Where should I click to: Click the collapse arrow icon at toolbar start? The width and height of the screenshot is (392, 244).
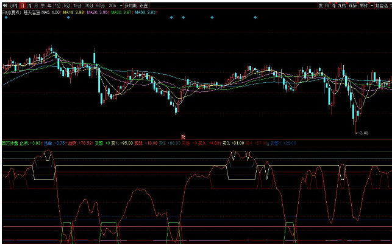point(5,5)
